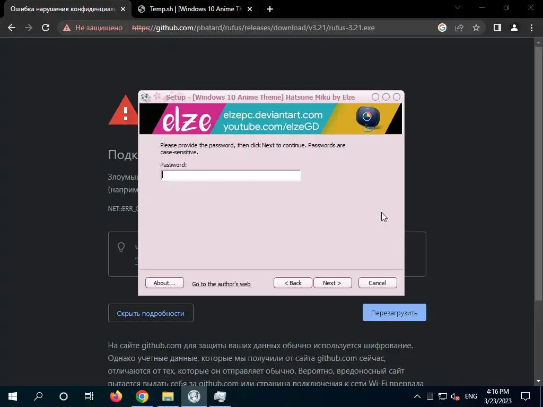Viewport: 543px width, 407px height.
Task: Open the Windows Start menu
Action: click(x=13, y=396)
